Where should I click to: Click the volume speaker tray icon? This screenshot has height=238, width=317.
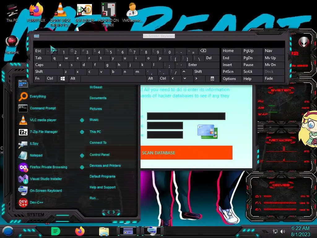point(283,231)
